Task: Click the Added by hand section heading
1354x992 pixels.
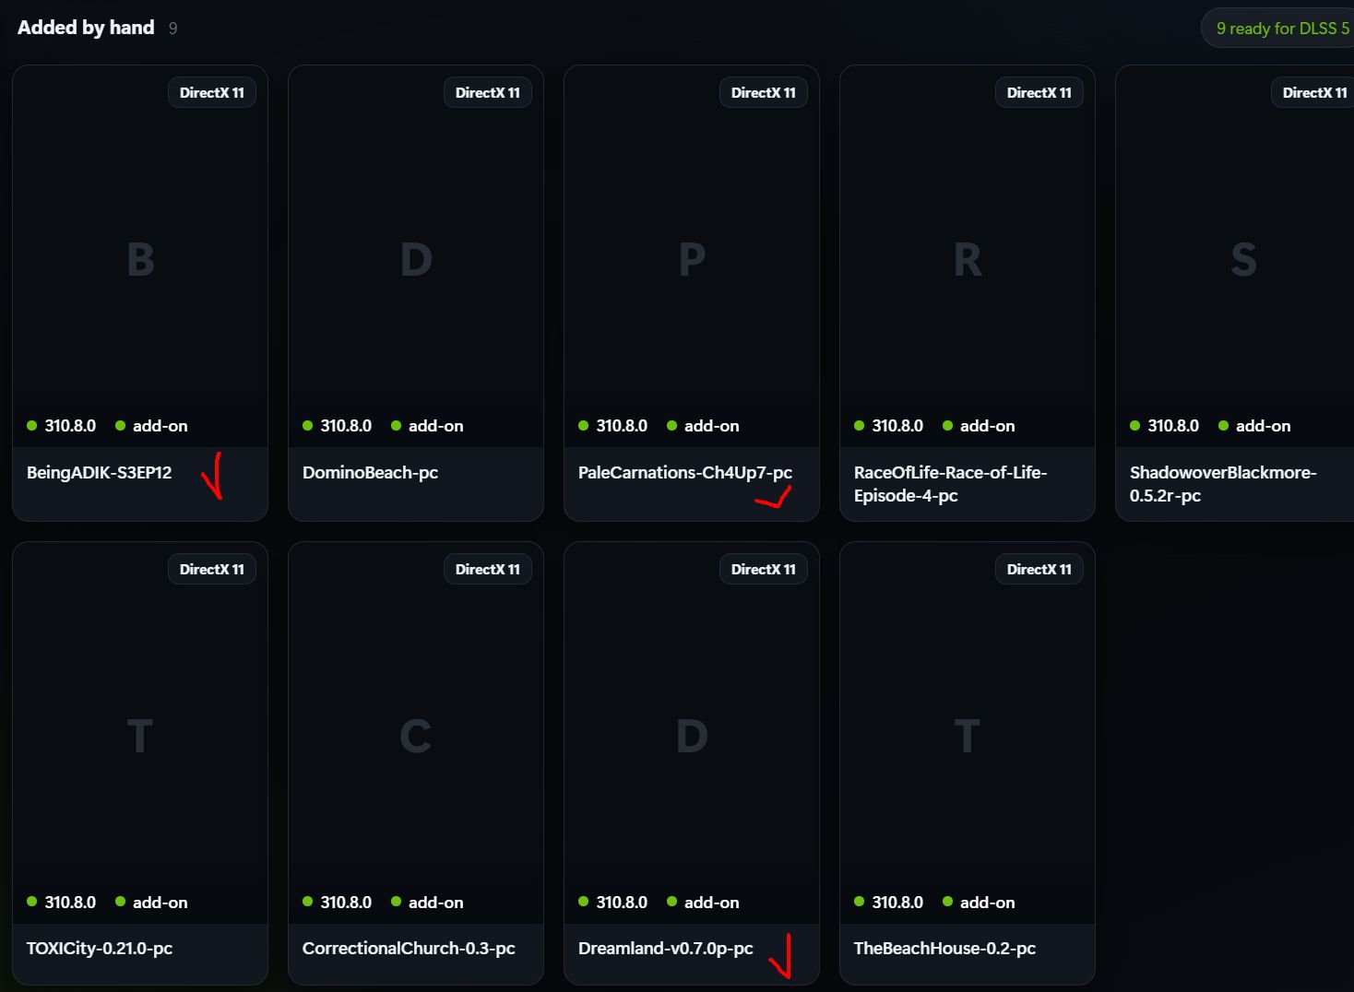Action: pos(86,28)
